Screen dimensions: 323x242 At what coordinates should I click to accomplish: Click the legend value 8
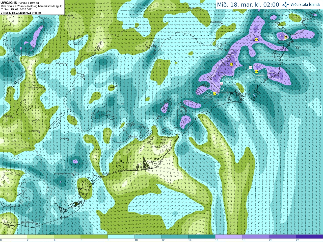tap(108, 240)
